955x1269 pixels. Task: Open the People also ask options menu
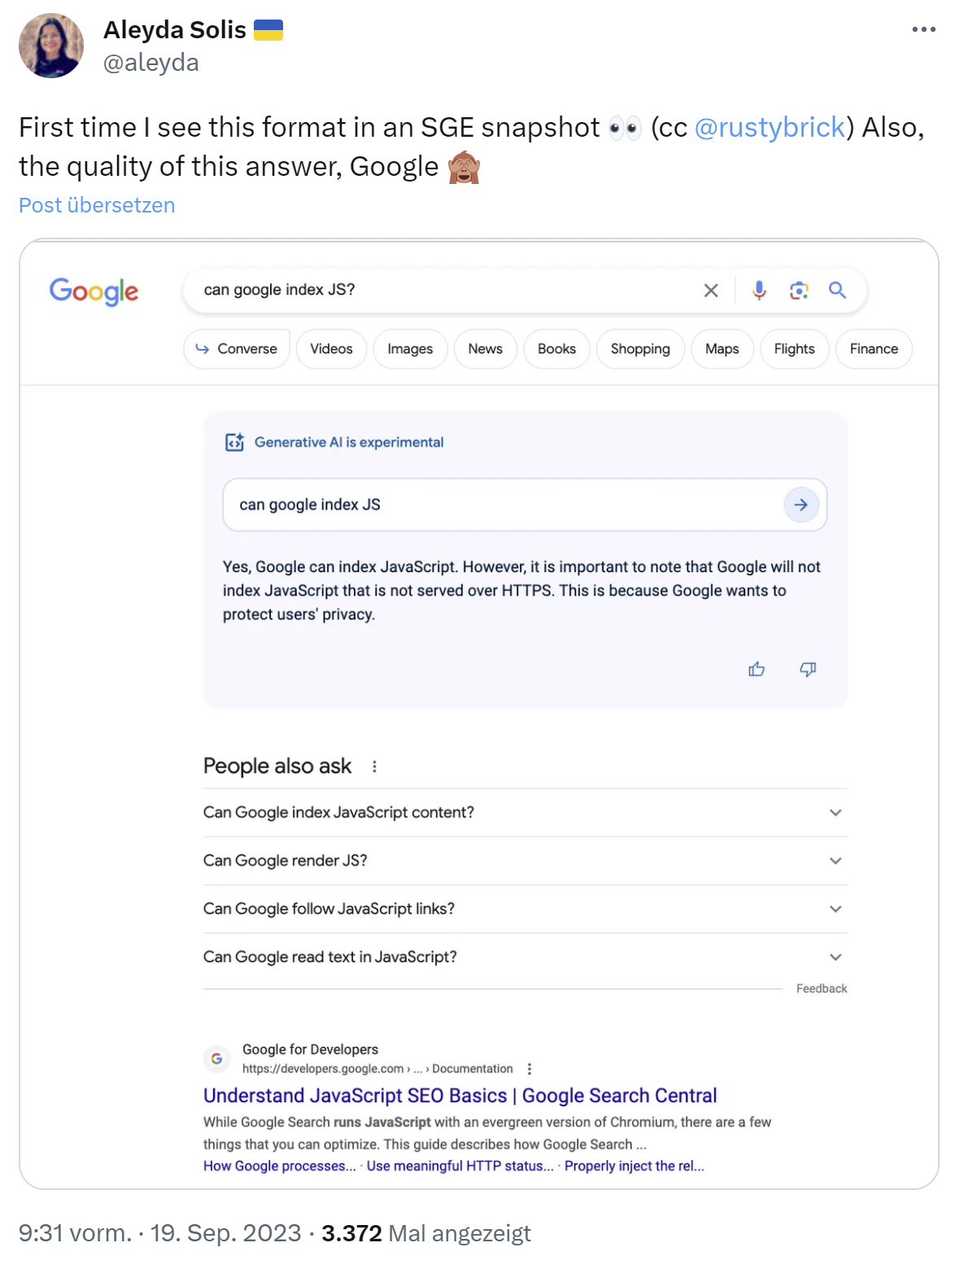374,766
